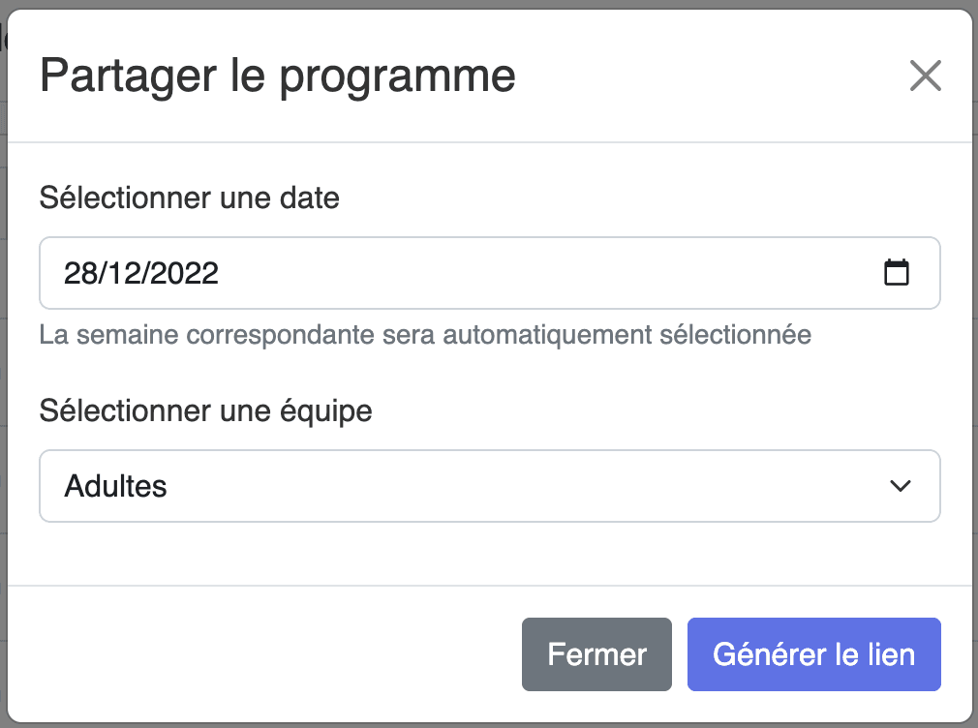This screenshot has height=728, width=978.
Task: Click empty header area beside the title
Action: [x=711, y=76]
